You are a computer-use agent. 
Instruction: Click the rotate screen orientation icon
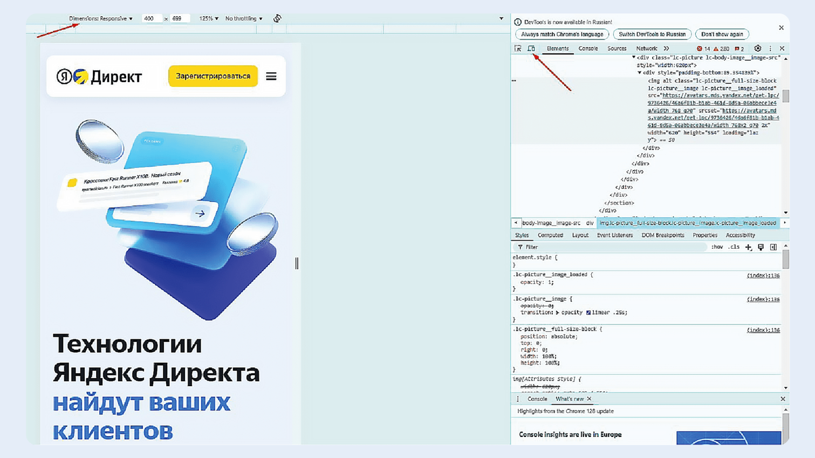pyautogui.click(x=277, y=18)
